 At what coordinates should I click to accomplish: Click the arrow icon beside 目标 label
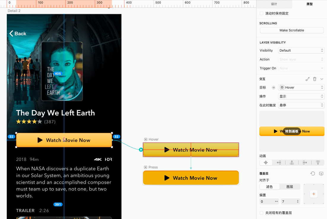tap(273, 87)
